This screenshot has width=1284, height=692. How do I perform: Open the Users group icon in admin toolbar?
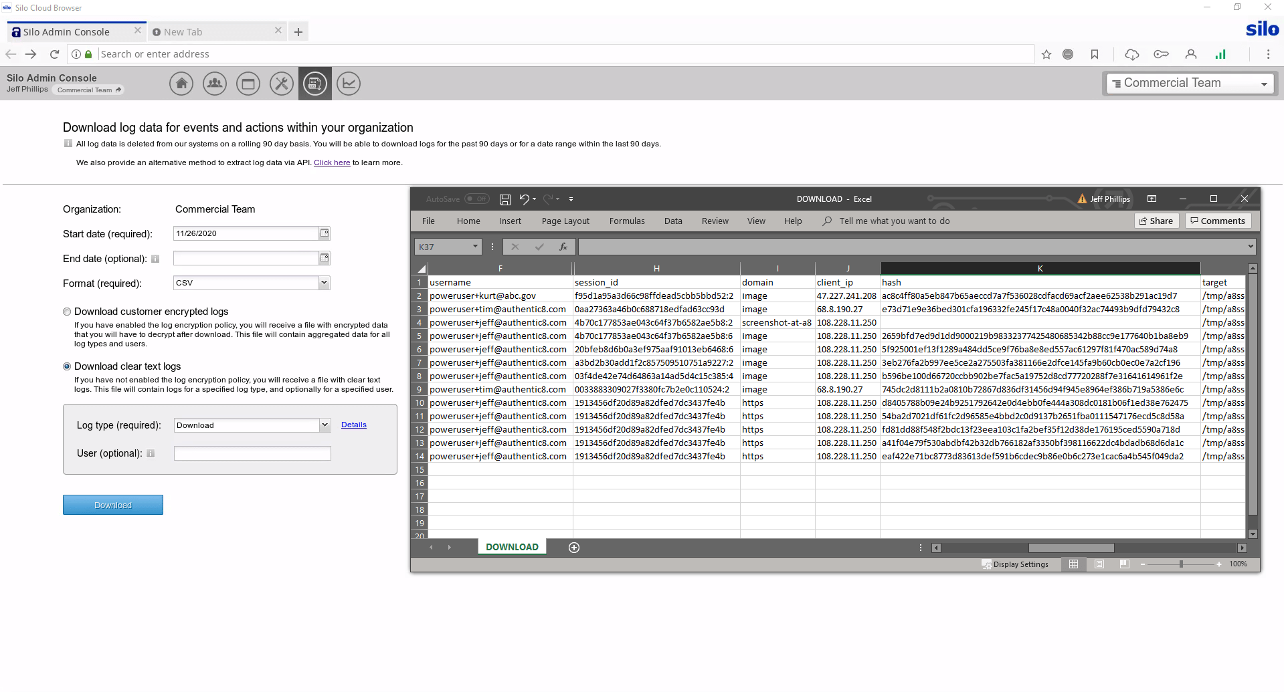coord(215,84)
